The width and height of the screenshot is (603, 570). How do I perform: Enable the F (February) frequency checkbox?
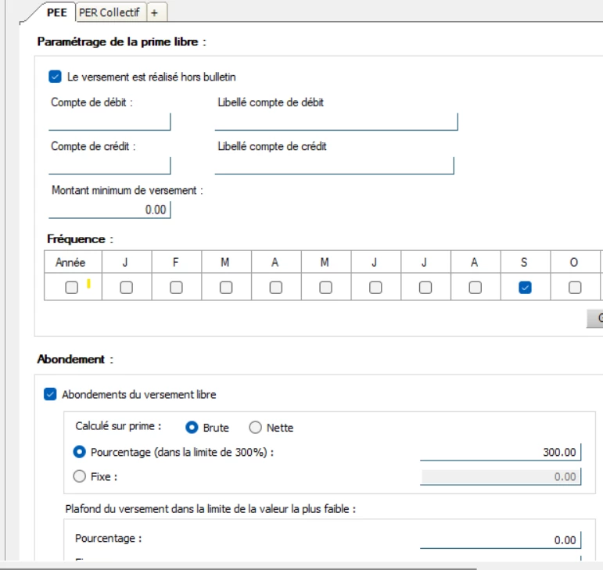[x=176, y=288]
